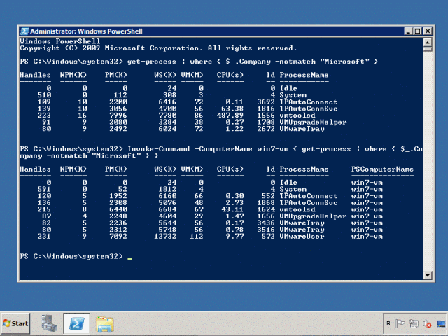Click the 'Administrator: Windows PowerShell' title text

86,31
